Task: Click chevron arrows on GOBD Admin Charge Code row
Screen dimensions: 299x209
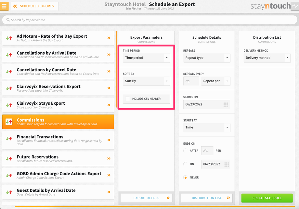Action: click(109, 175)
